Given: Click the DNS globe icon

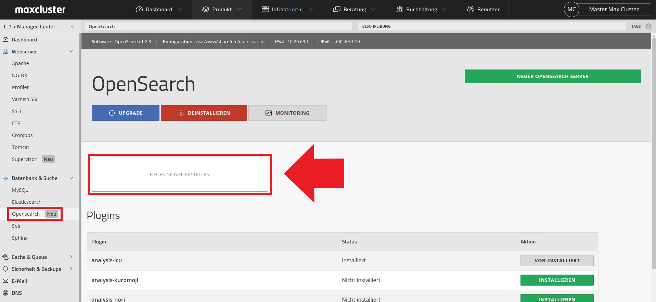Looking at the screenshot, I should click(5, 293).
